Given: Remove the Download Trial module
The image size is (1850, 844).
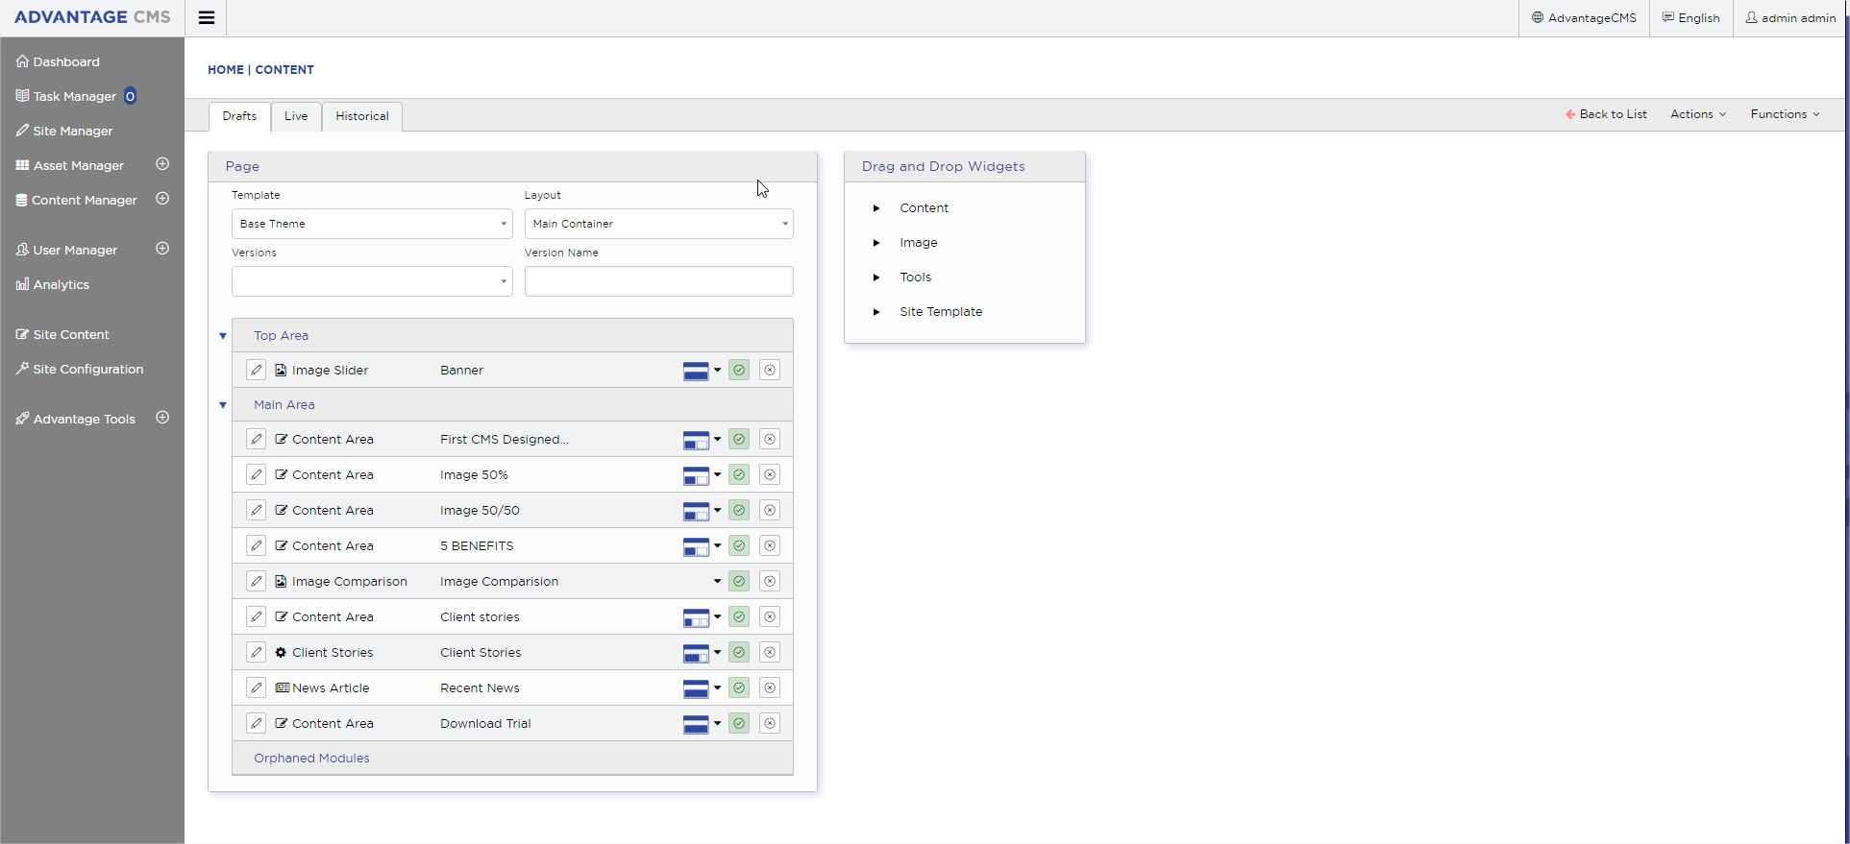Looking at the screenshot, I should [x=770, y=723].
